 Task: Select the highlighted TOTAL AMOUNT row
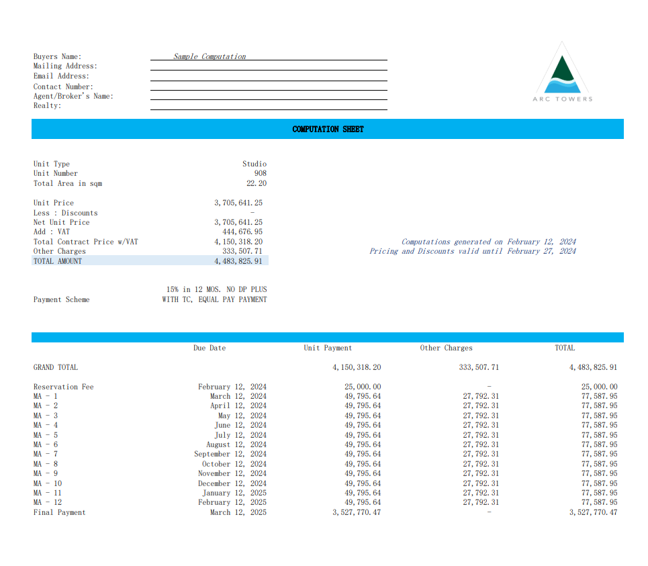tap(150, 261)
